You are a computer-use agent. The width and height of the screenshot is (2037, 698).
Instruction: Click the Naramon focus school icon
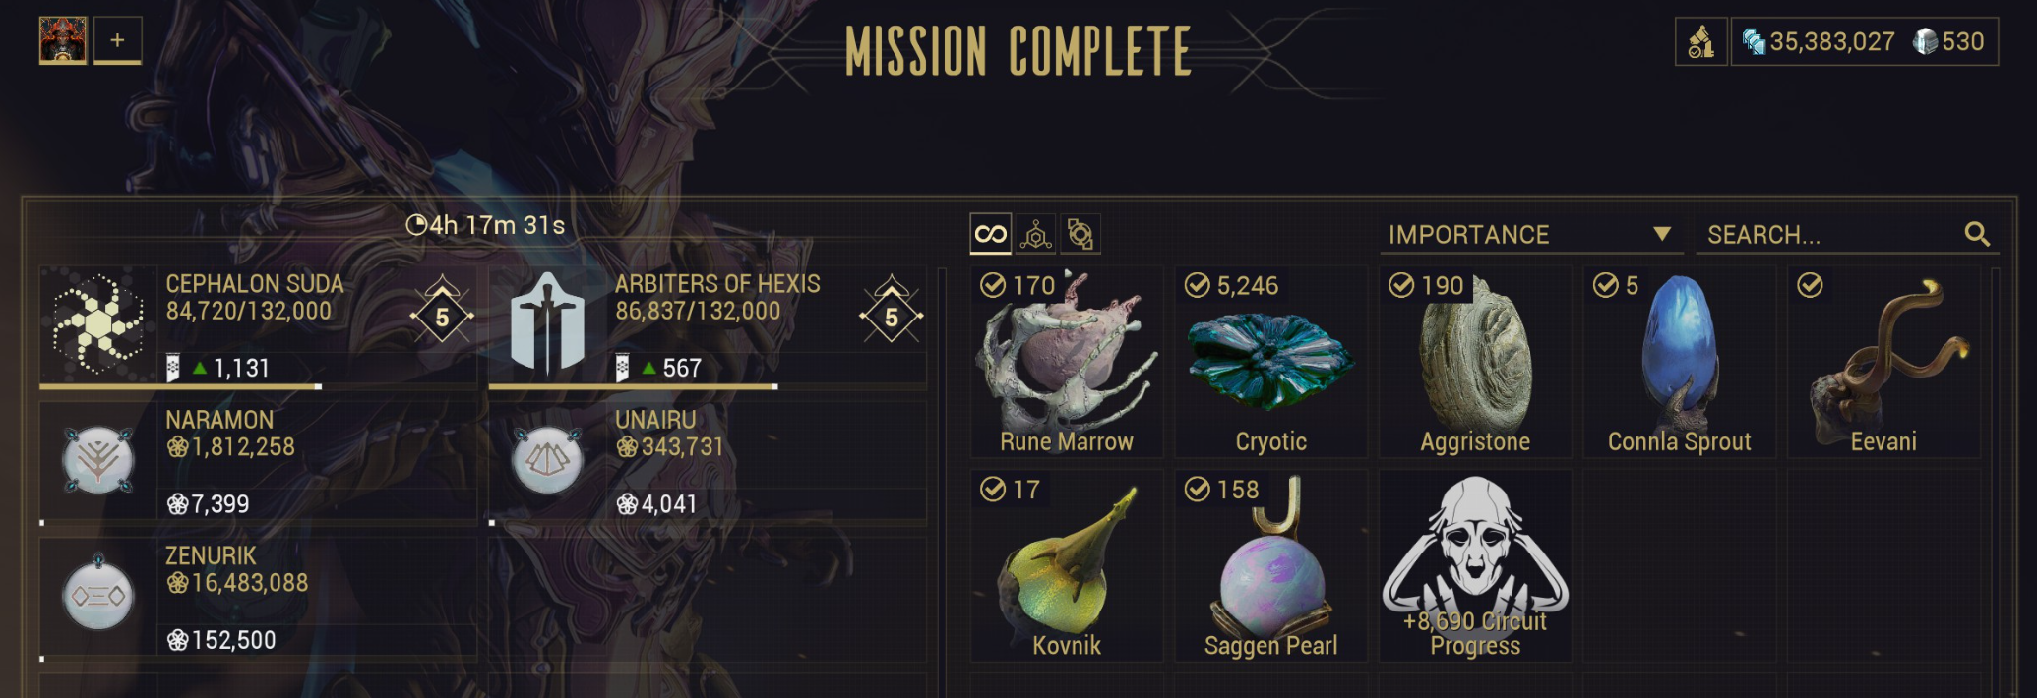click(x=97, y=458)
